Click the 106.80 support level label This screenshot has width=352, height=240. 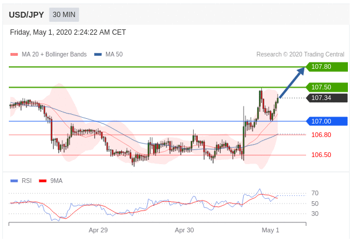(321, 135)
